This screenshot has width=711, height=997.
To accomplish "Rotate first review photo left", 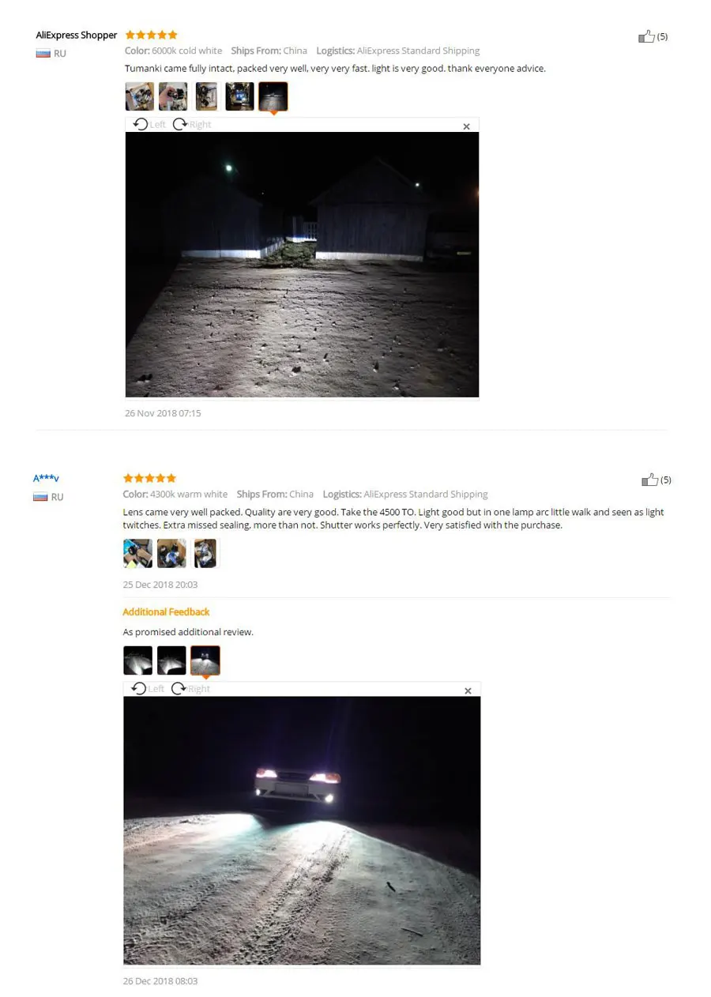I will click(x=149, y=124).
